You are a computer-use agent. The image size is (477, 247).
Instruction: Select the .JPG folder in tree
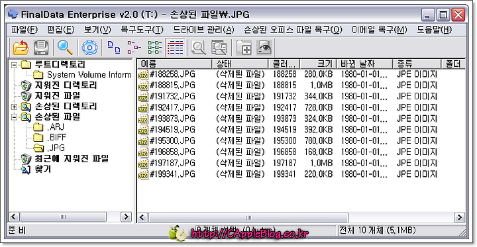click(56, 148)
